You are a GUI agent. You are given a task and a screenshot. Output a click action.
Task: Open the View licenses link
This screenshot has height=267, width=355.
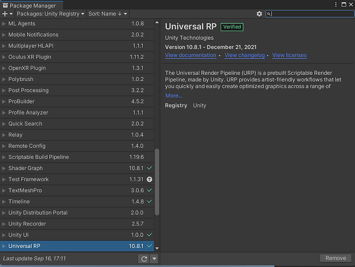289,55
